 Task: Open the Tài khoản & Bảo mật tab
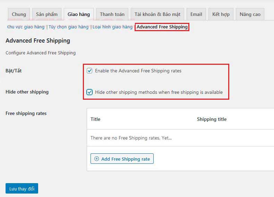tap(157, 14)
